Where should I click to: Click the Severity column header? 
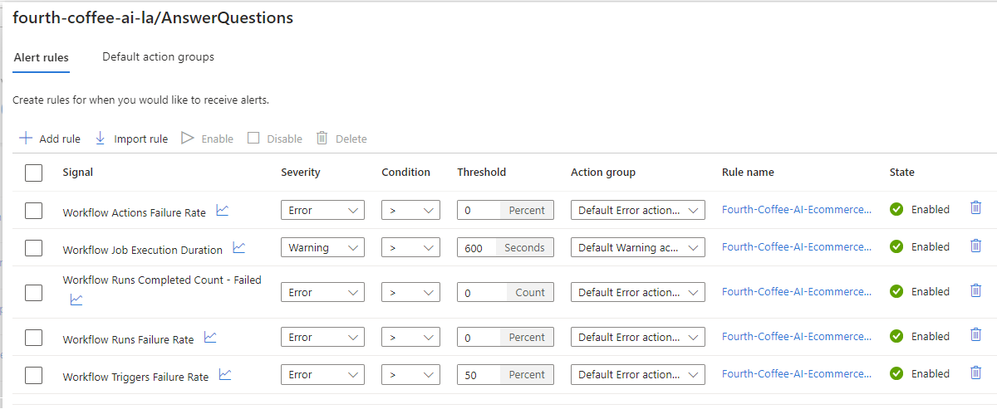(x=301, y=173)
